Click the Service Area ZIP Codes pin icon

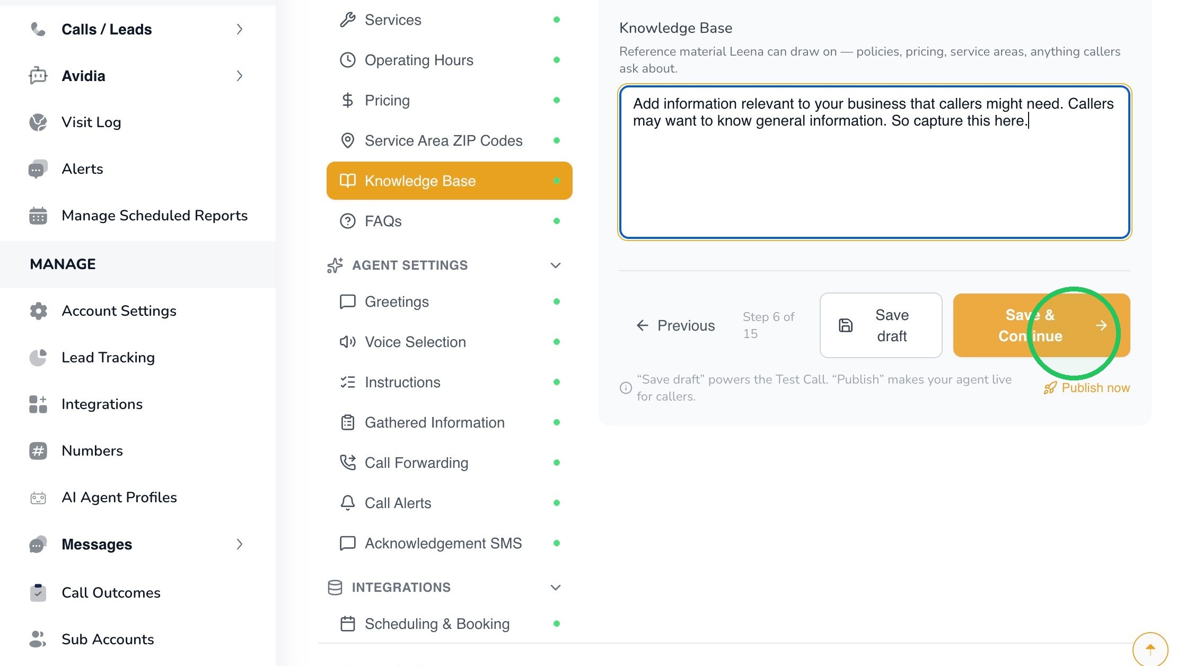point(347,140)
